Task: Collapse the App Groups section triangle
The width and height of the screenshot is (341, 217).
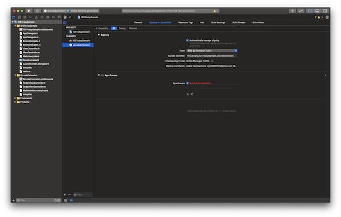Action: pos(99,75)
